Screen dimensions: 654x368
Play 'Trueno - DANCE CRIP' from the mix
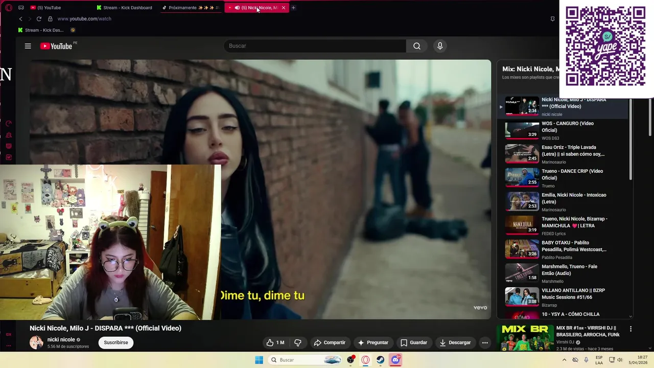[x=562, y=178]
